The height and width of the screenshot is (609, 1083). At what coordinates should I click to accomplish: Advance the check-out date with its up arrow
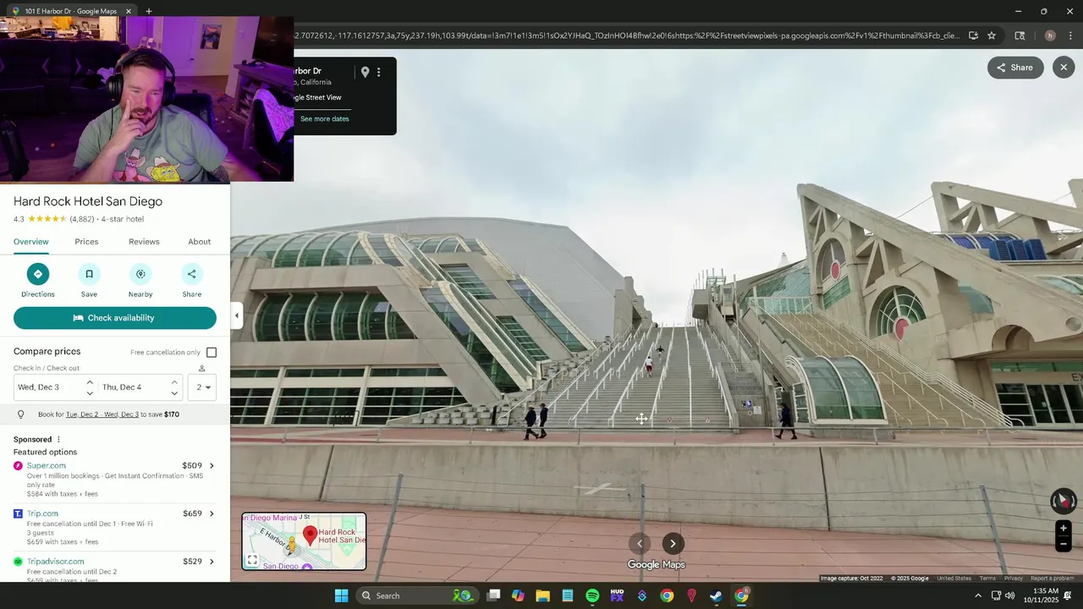click(174, 382)
